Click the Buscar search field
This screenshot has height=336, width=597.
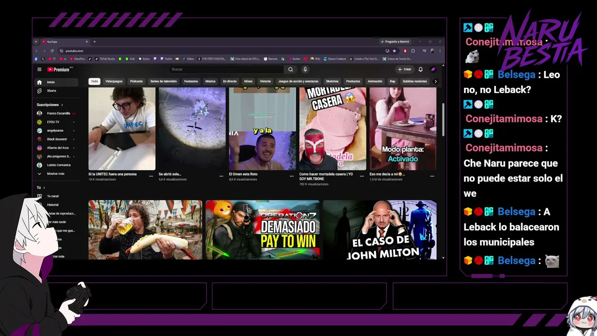coord(226,70)
